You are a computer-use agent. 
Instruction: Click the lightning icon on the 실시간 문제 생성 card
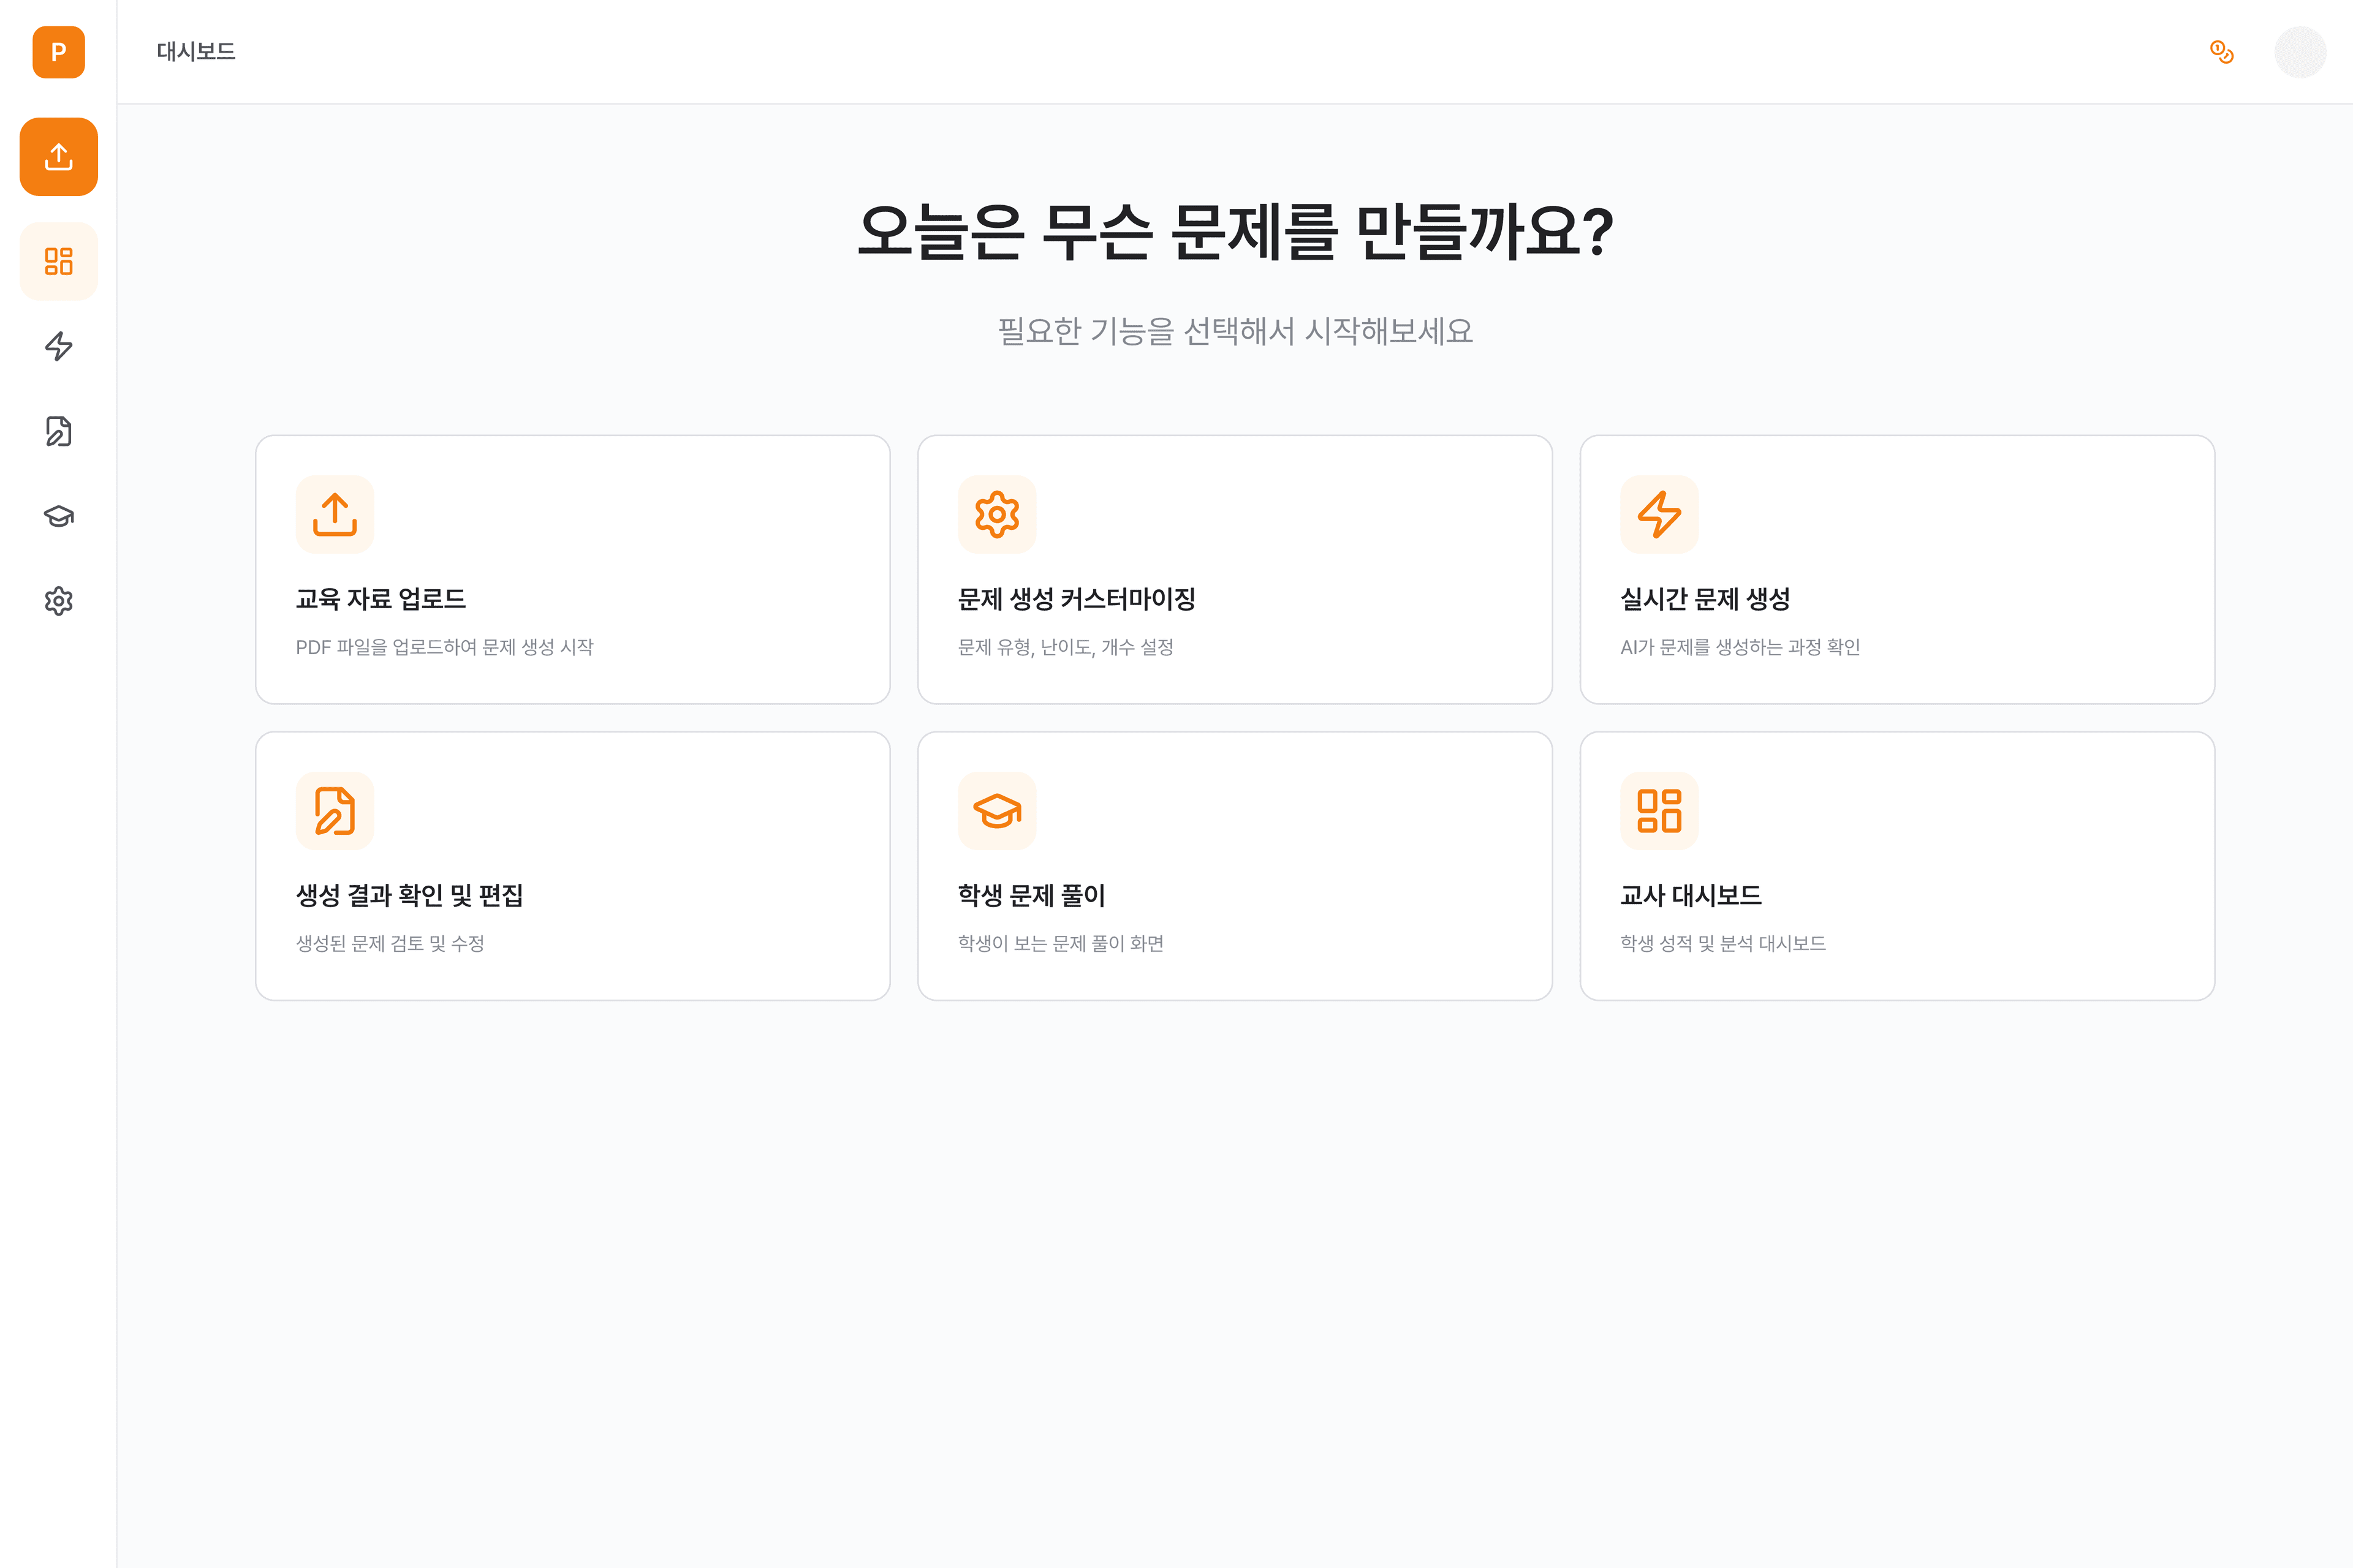click(1659, 514)
